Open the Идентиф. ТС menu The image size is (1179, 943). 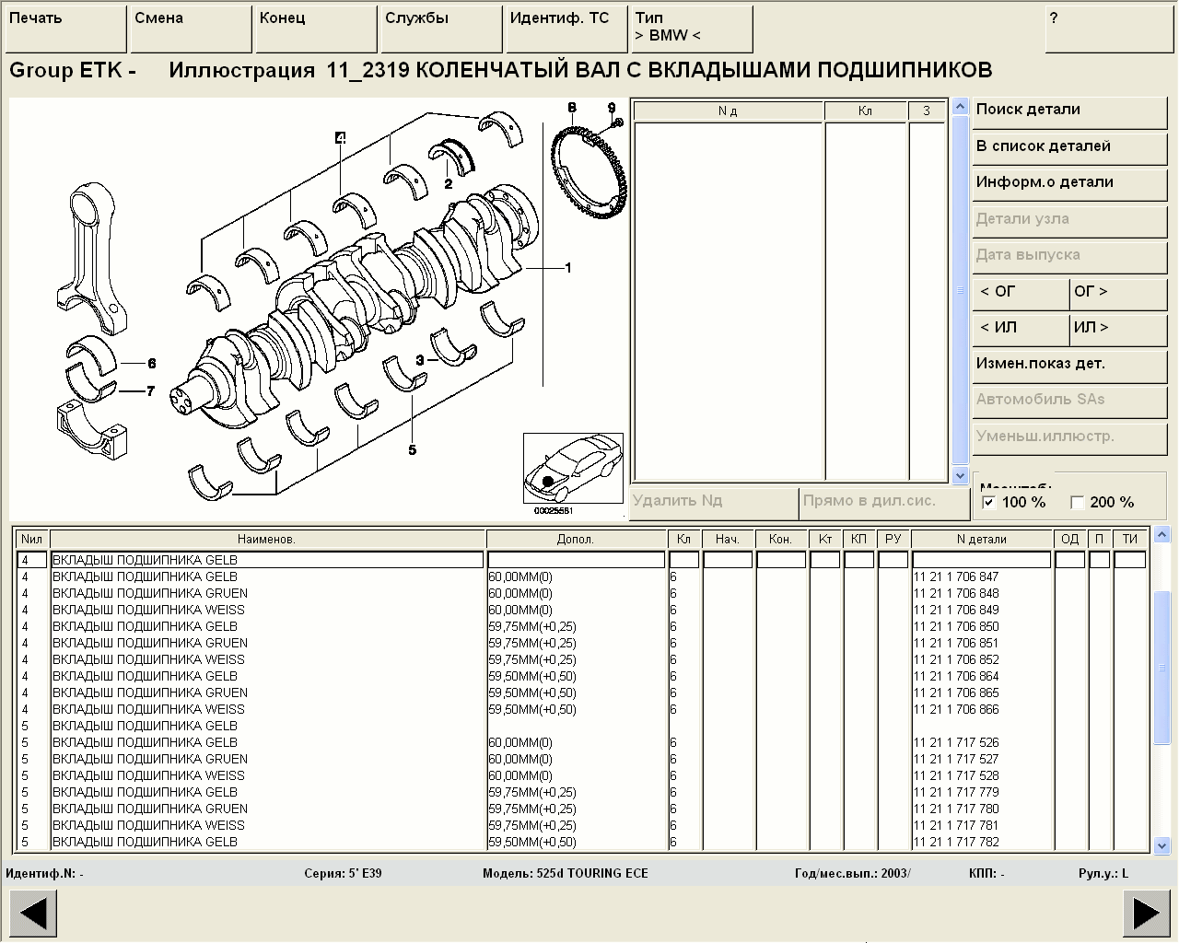click(x=566, y=29)
